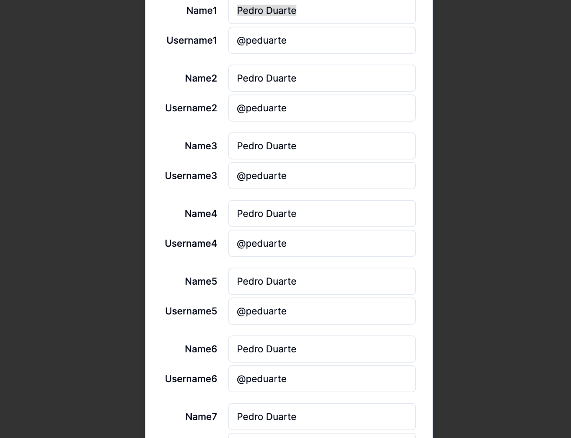Select the Name2 input box

click(x=322, y=78)
